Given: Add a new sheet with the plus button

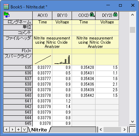Looking at the screenshot, I should 19,130.
